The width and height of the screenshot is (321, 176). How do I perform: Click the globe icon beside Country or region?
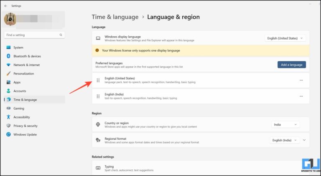(98, 124)
